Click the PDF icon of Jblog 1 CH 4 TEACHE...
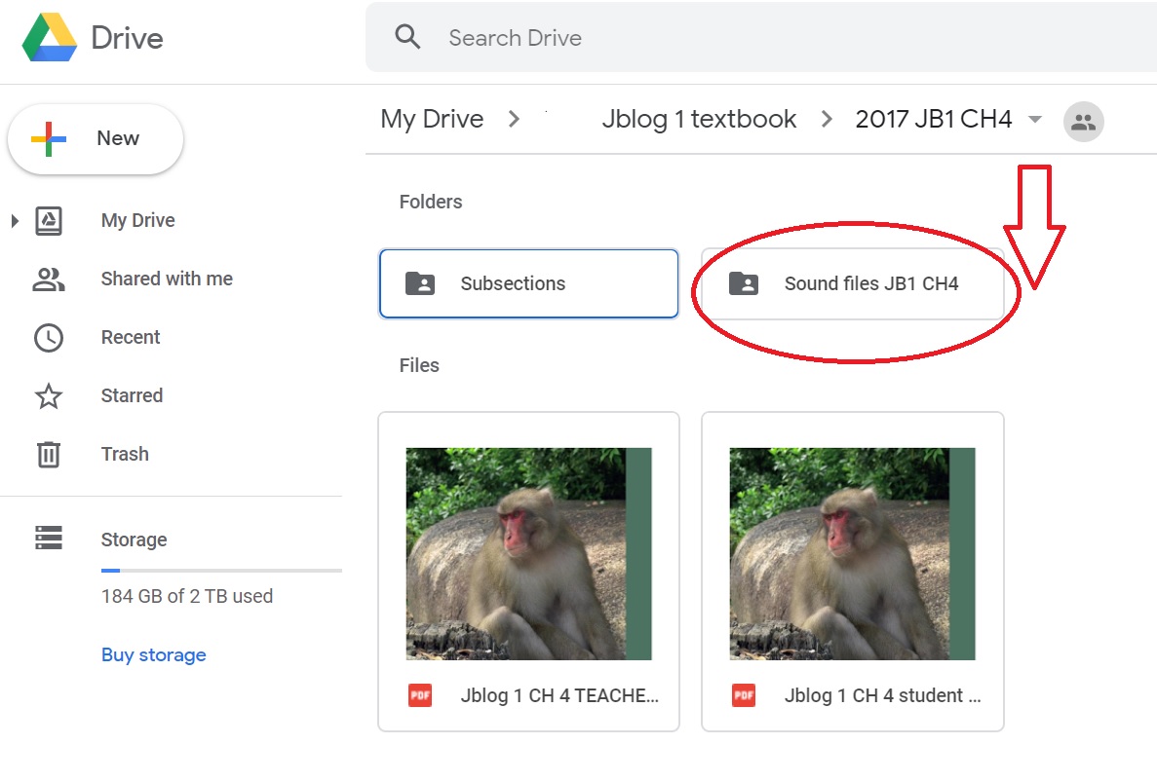The height and width of the screenshot is (782, 1157). pyautogui.click(x=420, y=695)
